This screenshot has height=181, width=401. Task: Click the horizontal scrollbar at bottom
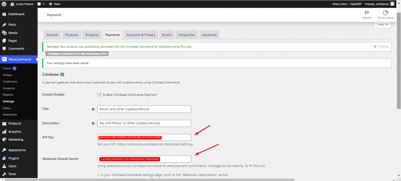coord(150,179)
